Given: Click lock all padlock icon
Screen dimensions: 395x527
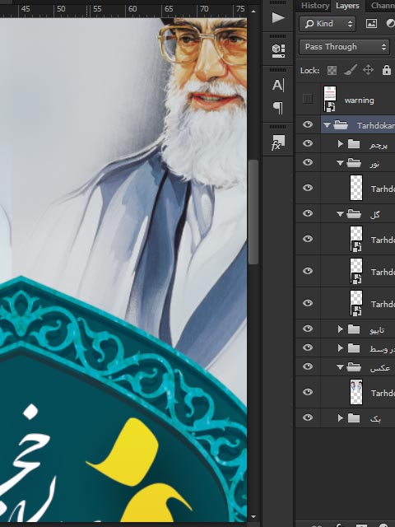Looking at the screenshot, I should coord(386,70).
